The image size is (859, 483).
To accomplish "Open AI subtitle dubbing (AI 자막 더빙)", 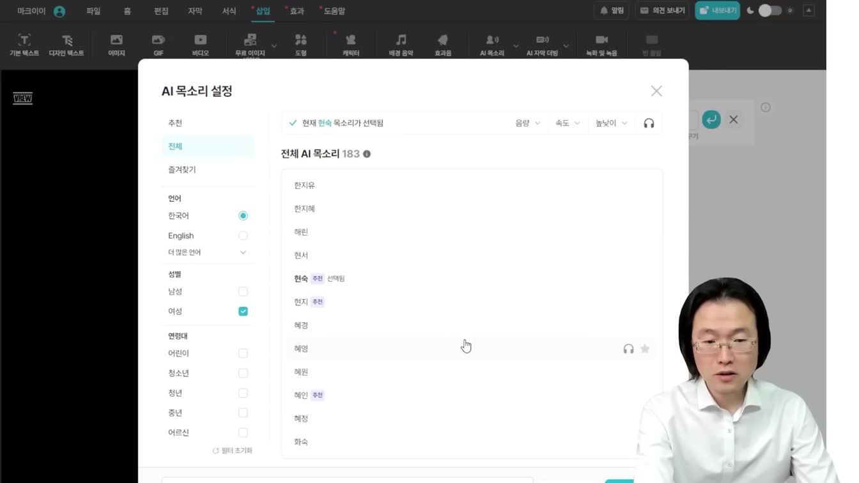I will (x=542, y=45).
